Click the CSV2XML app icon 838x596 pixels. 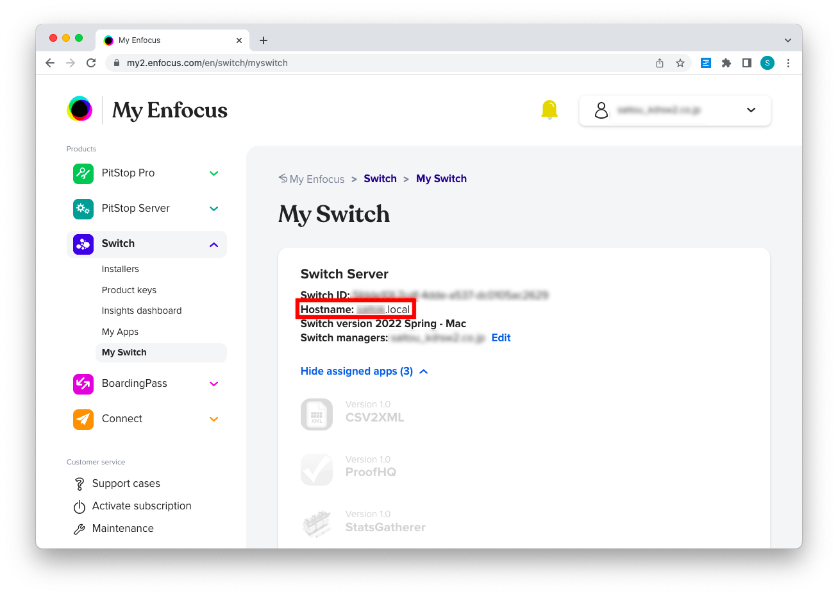317,414
